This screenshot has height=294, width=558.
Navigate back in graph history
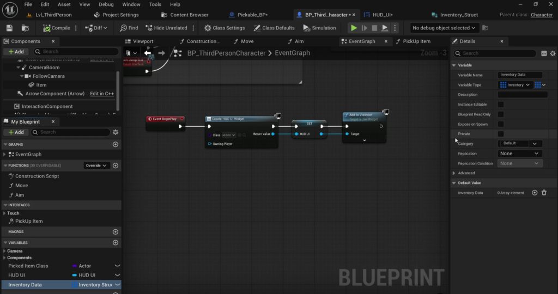pos(147,53)
